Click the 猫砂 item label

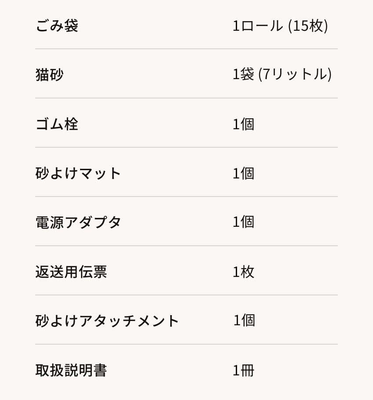coord(49,74)
